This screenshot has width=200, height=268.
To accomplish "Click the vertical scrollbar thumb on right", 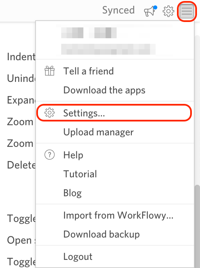I will [198, 226].
